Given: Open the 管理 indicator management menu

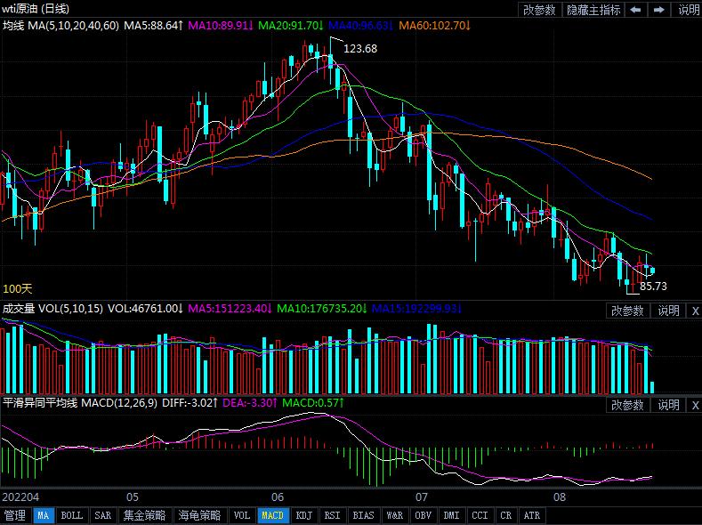Looking at the screenshot, I should pos(15,515).
